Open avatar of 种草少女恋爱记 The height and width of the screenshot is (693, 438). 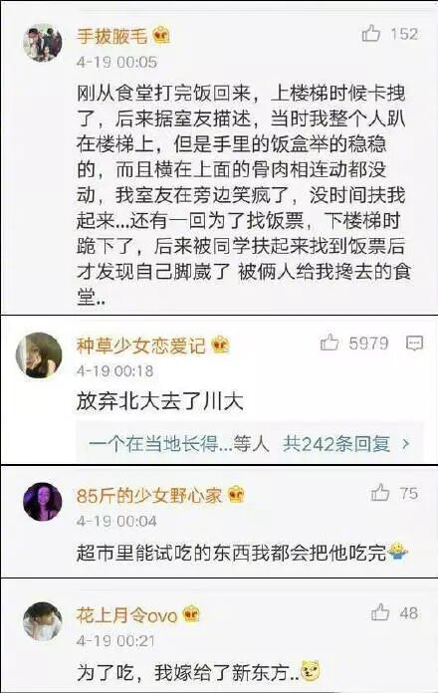tap(39, 354)
